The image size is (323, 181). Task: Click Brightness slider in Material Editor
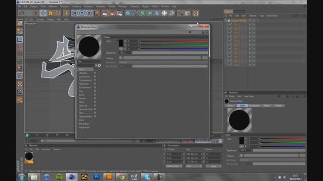pos(170,53)
